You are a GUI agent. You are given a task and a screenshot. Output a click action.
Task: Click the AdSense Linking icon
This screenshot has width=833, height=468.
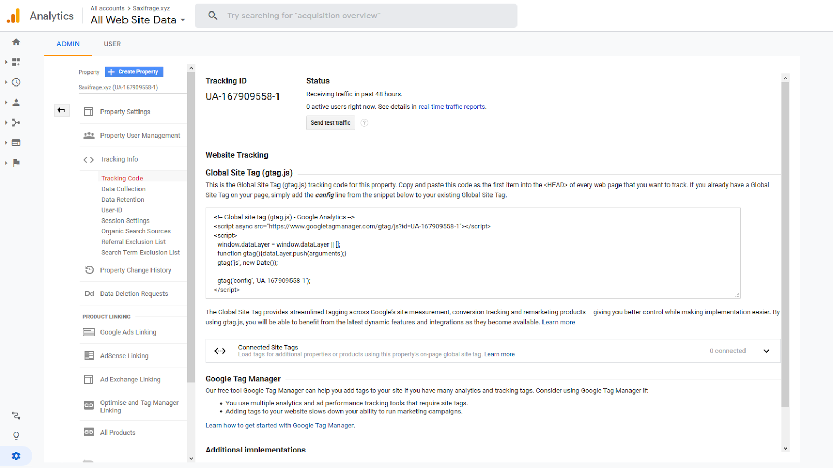[x=89, y=355]
